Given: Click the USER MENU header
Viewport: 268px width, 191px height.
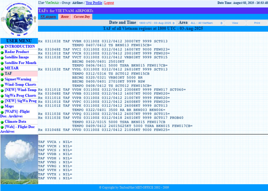Looking at the screenshot, I should point(19,41).
